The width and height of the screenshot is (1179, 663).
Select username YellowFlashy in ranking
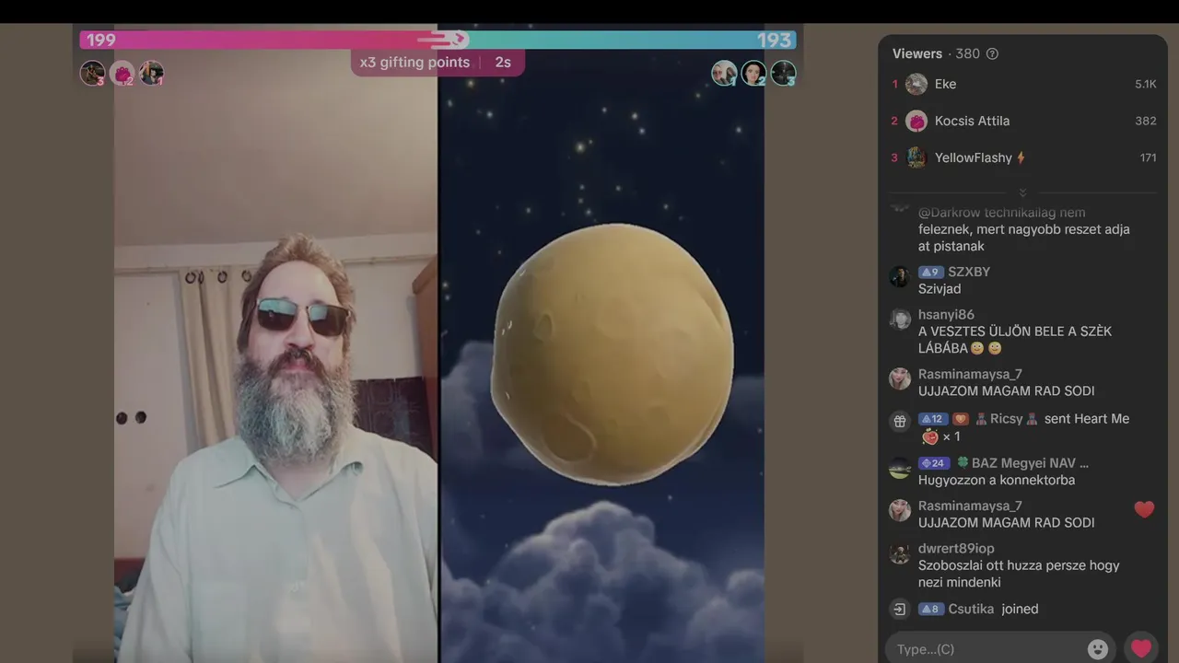coord(973,157)
